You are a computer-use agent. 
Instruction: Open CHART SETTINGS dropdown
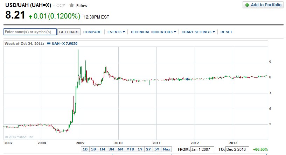[198, 32]
